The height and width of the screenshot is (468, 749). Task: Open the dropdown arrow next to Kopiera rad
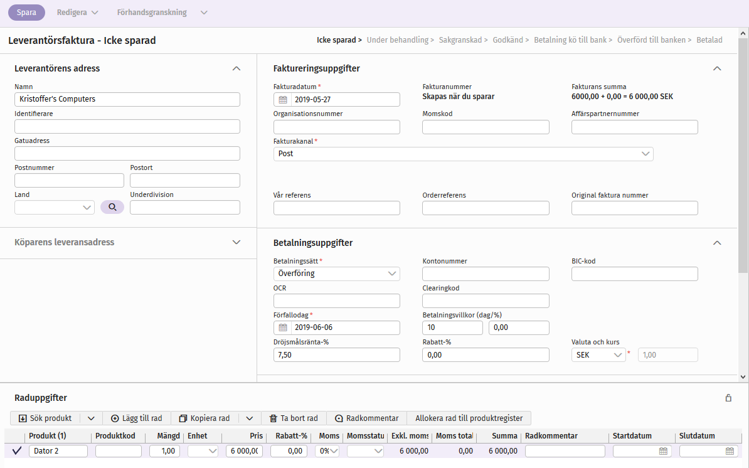(x=249, y=418)
